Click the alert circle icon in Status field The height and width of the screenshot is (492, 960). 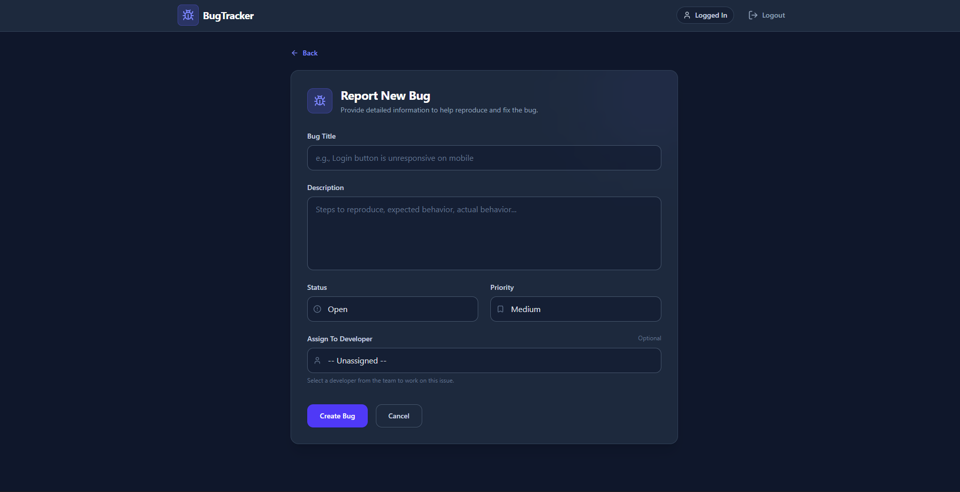(317, 309)
